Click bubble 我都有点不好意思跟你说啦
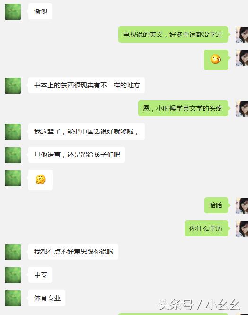The image size is (248, 315). pyautogui.click(x=73, y=252)
